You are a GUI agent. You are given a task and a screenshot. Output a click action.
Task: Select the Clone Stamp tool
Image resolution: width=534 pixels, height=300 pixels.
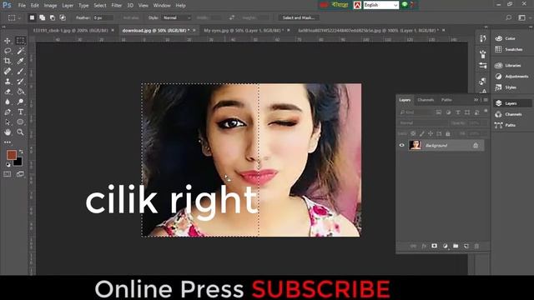point(8,82)
